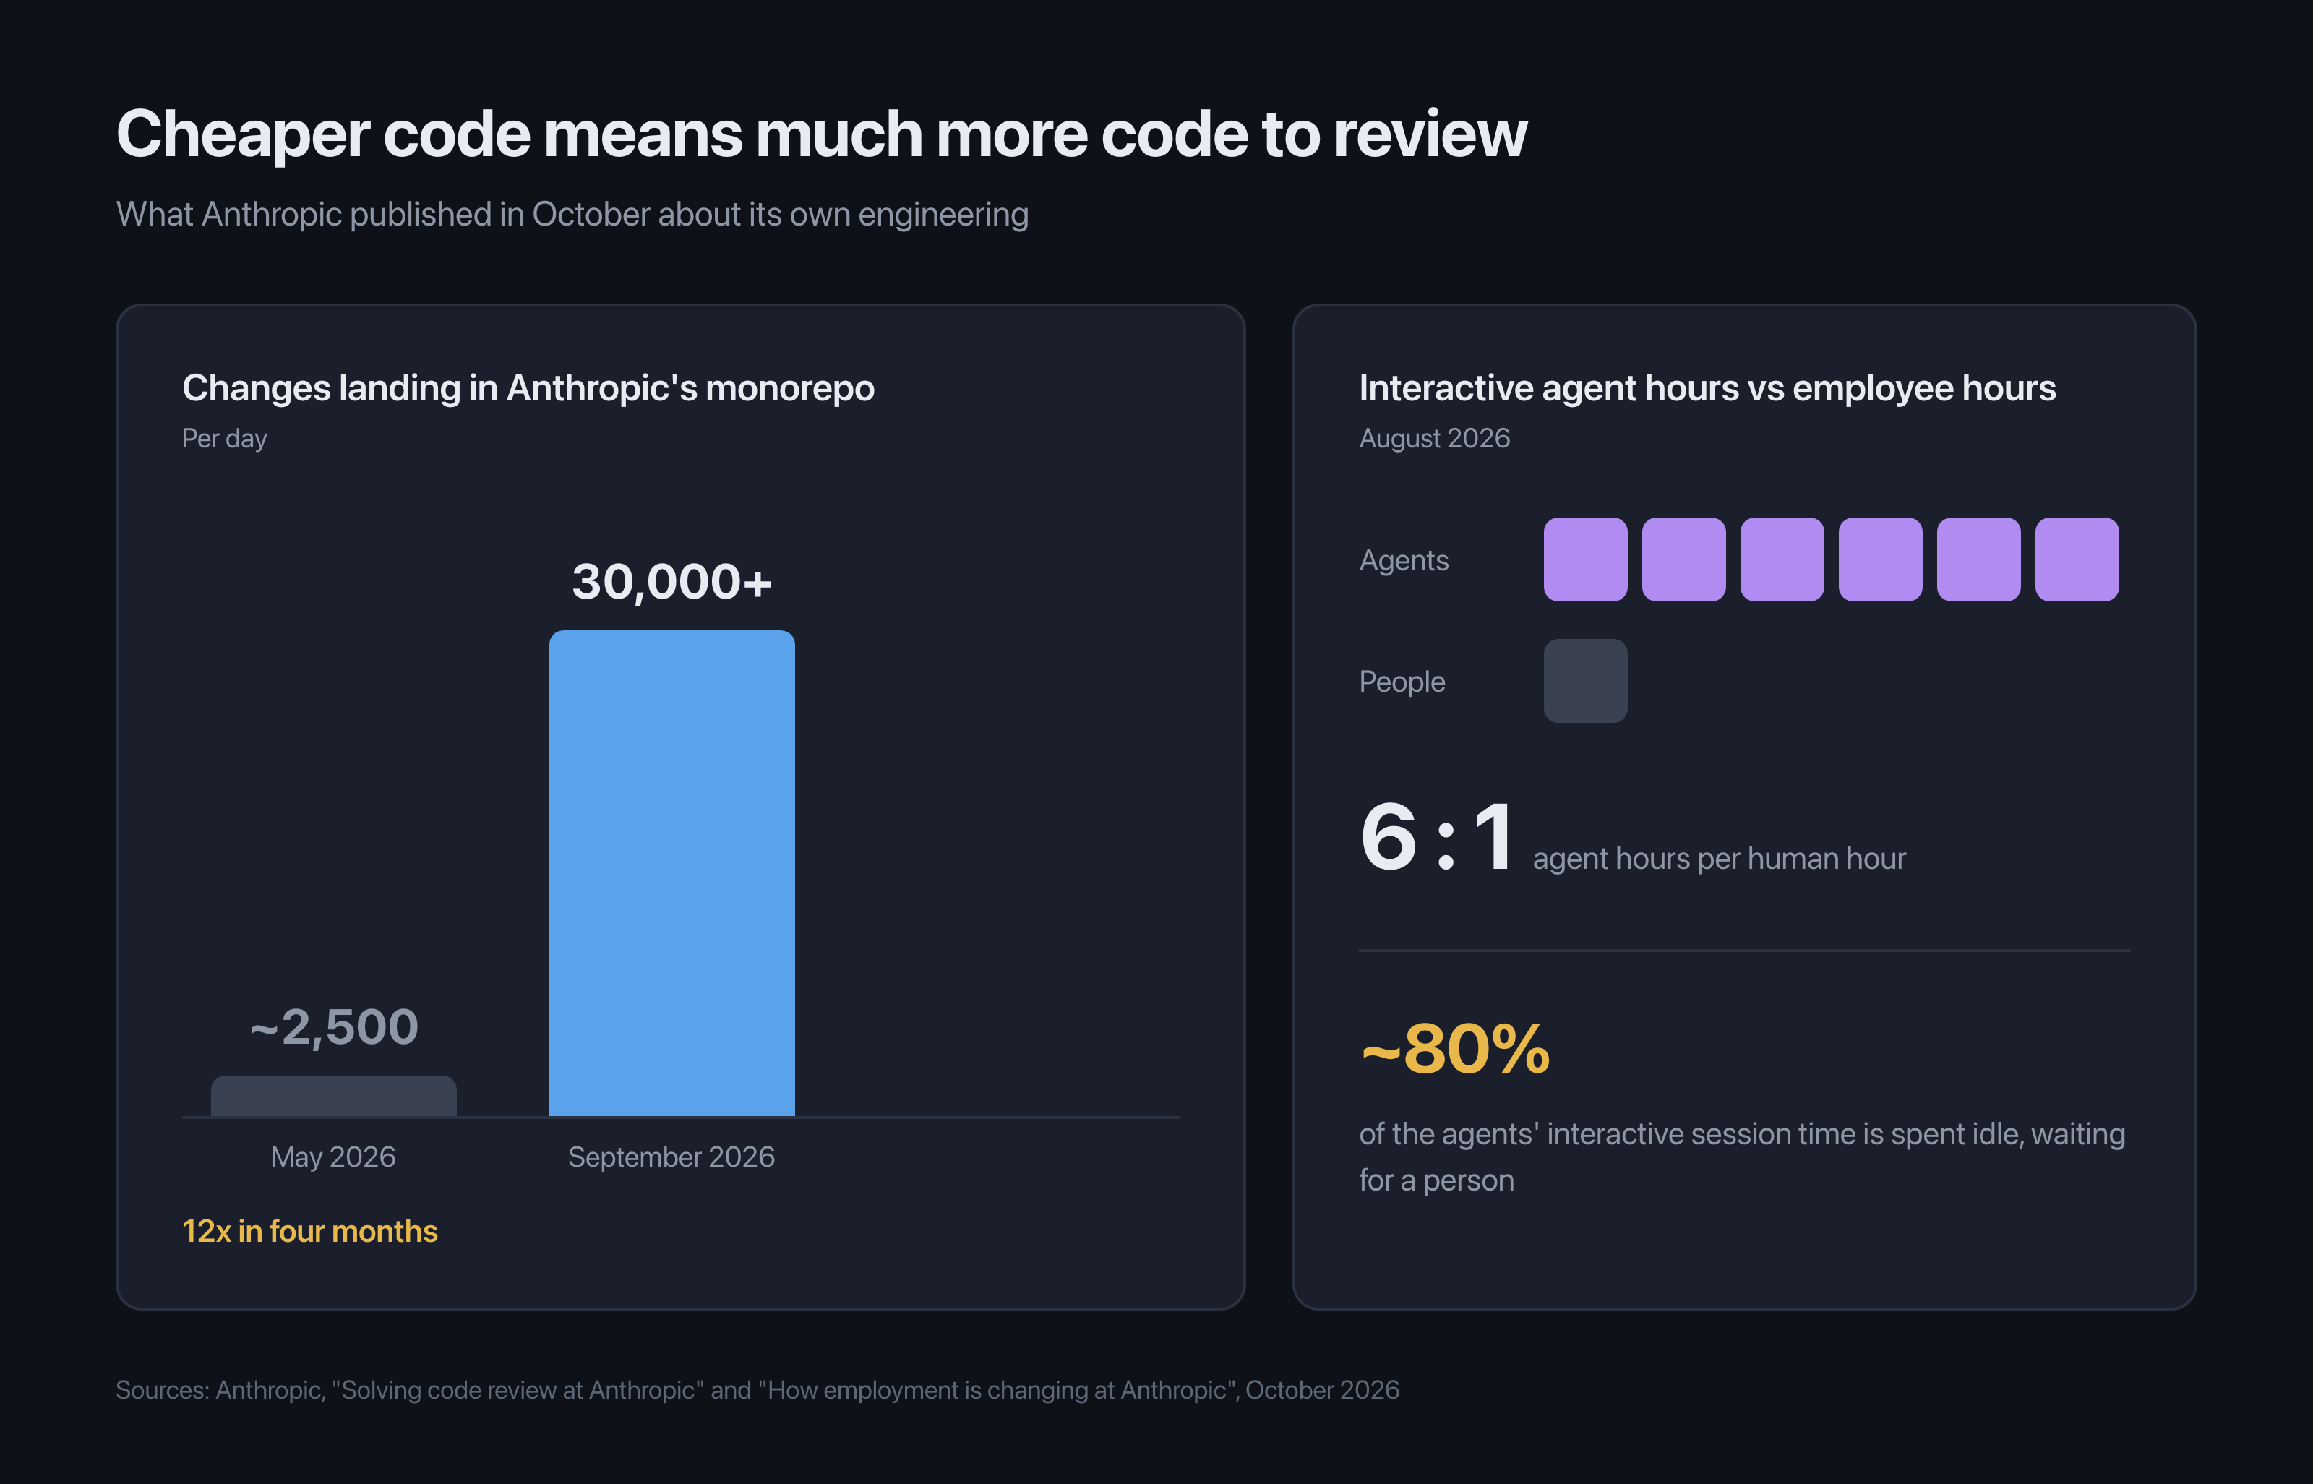Click the "September 2026" axis label

[x=671, y=1157]
